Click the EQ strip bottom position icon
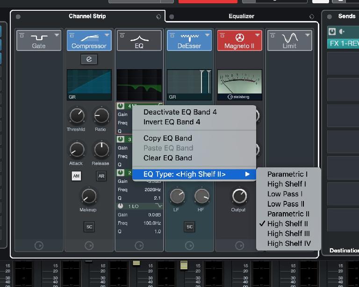The width and height of the screenshot is (359, 287). [139, 245]
